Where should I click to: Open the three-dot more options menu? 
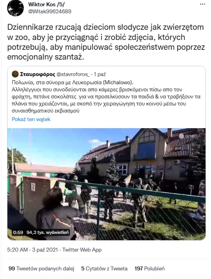coord(202,4)
